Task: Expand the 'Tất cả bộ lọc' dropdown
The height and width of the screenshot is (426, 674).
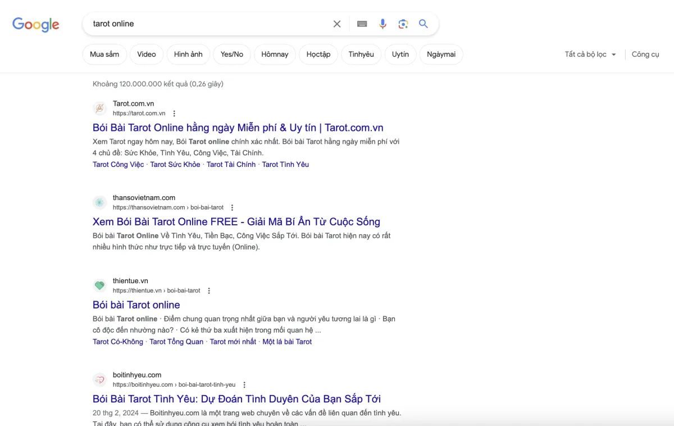Action: tap(590, 55)
